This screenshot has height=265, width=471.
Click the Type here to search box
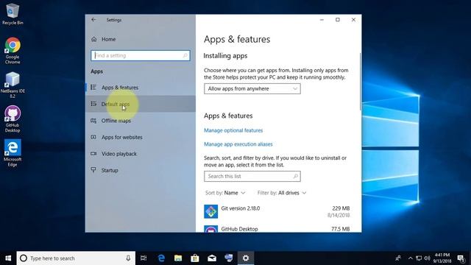76,258
